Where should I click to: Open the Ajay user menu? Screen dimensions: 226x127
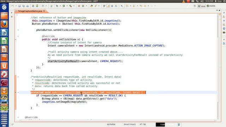(x=218, y=1)
